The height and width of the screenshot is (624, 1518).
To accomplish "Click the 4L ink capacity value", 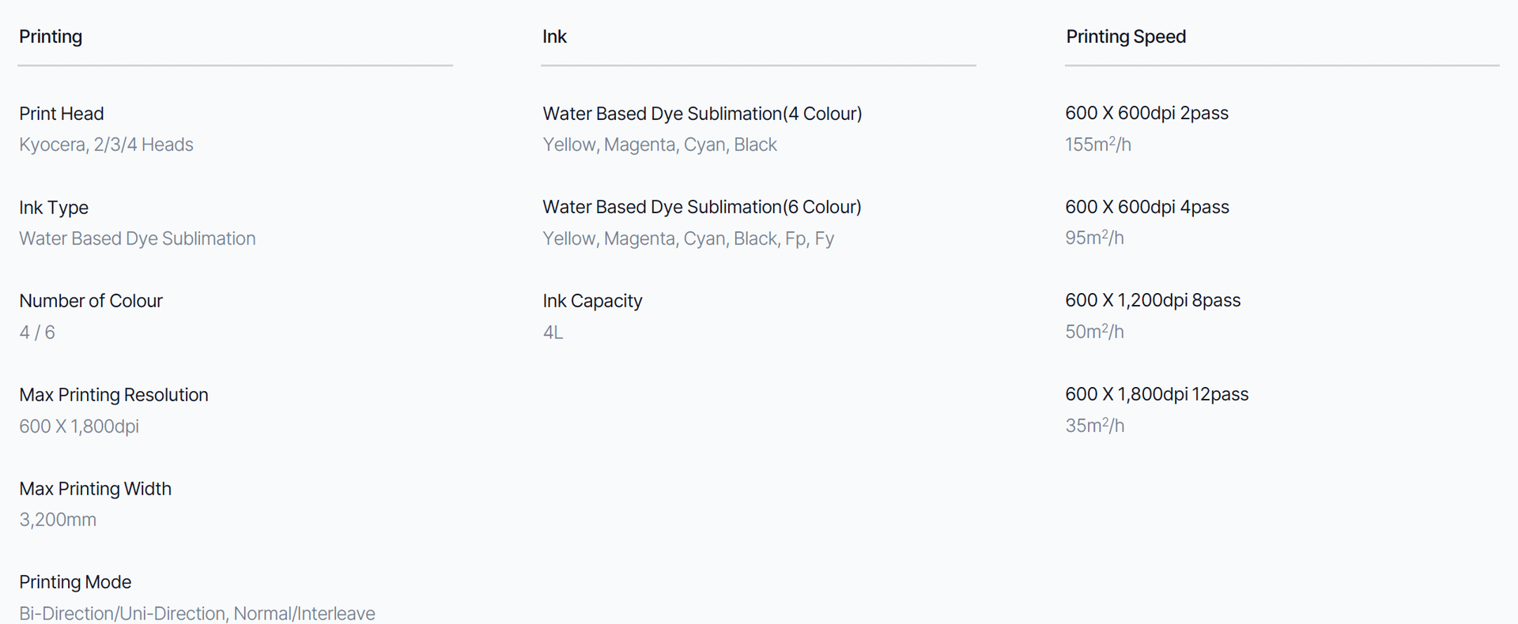I will pos(553,333).
